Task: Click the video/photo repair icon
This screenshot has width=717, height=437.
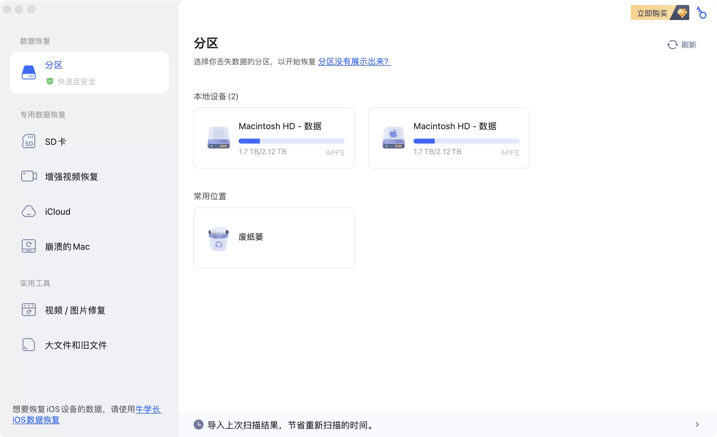Action: tap(29, 310)
